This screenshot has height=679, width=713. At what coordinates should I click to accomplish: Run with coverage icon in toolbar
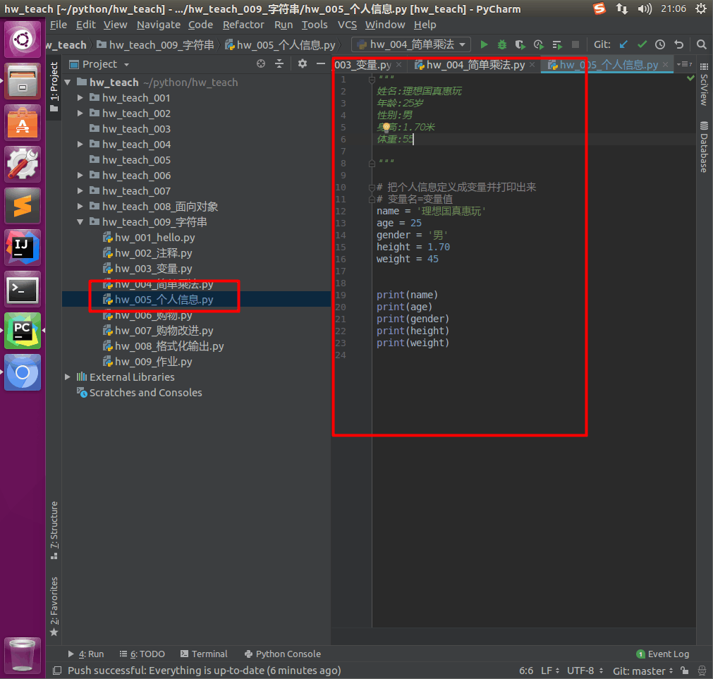[x=520, y=44]
